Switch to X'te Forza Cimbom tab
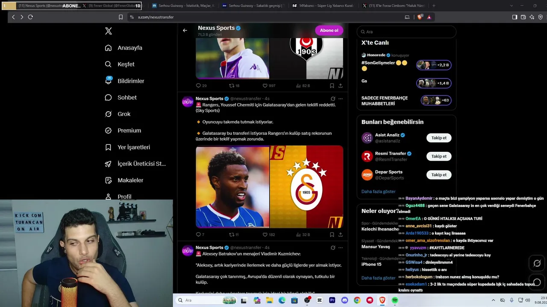 coord(392,6)
